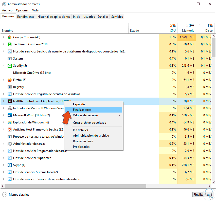Viewport: 216px width, 201px height.
Task: Sort by the Estado column header
Action: (143, 28)
